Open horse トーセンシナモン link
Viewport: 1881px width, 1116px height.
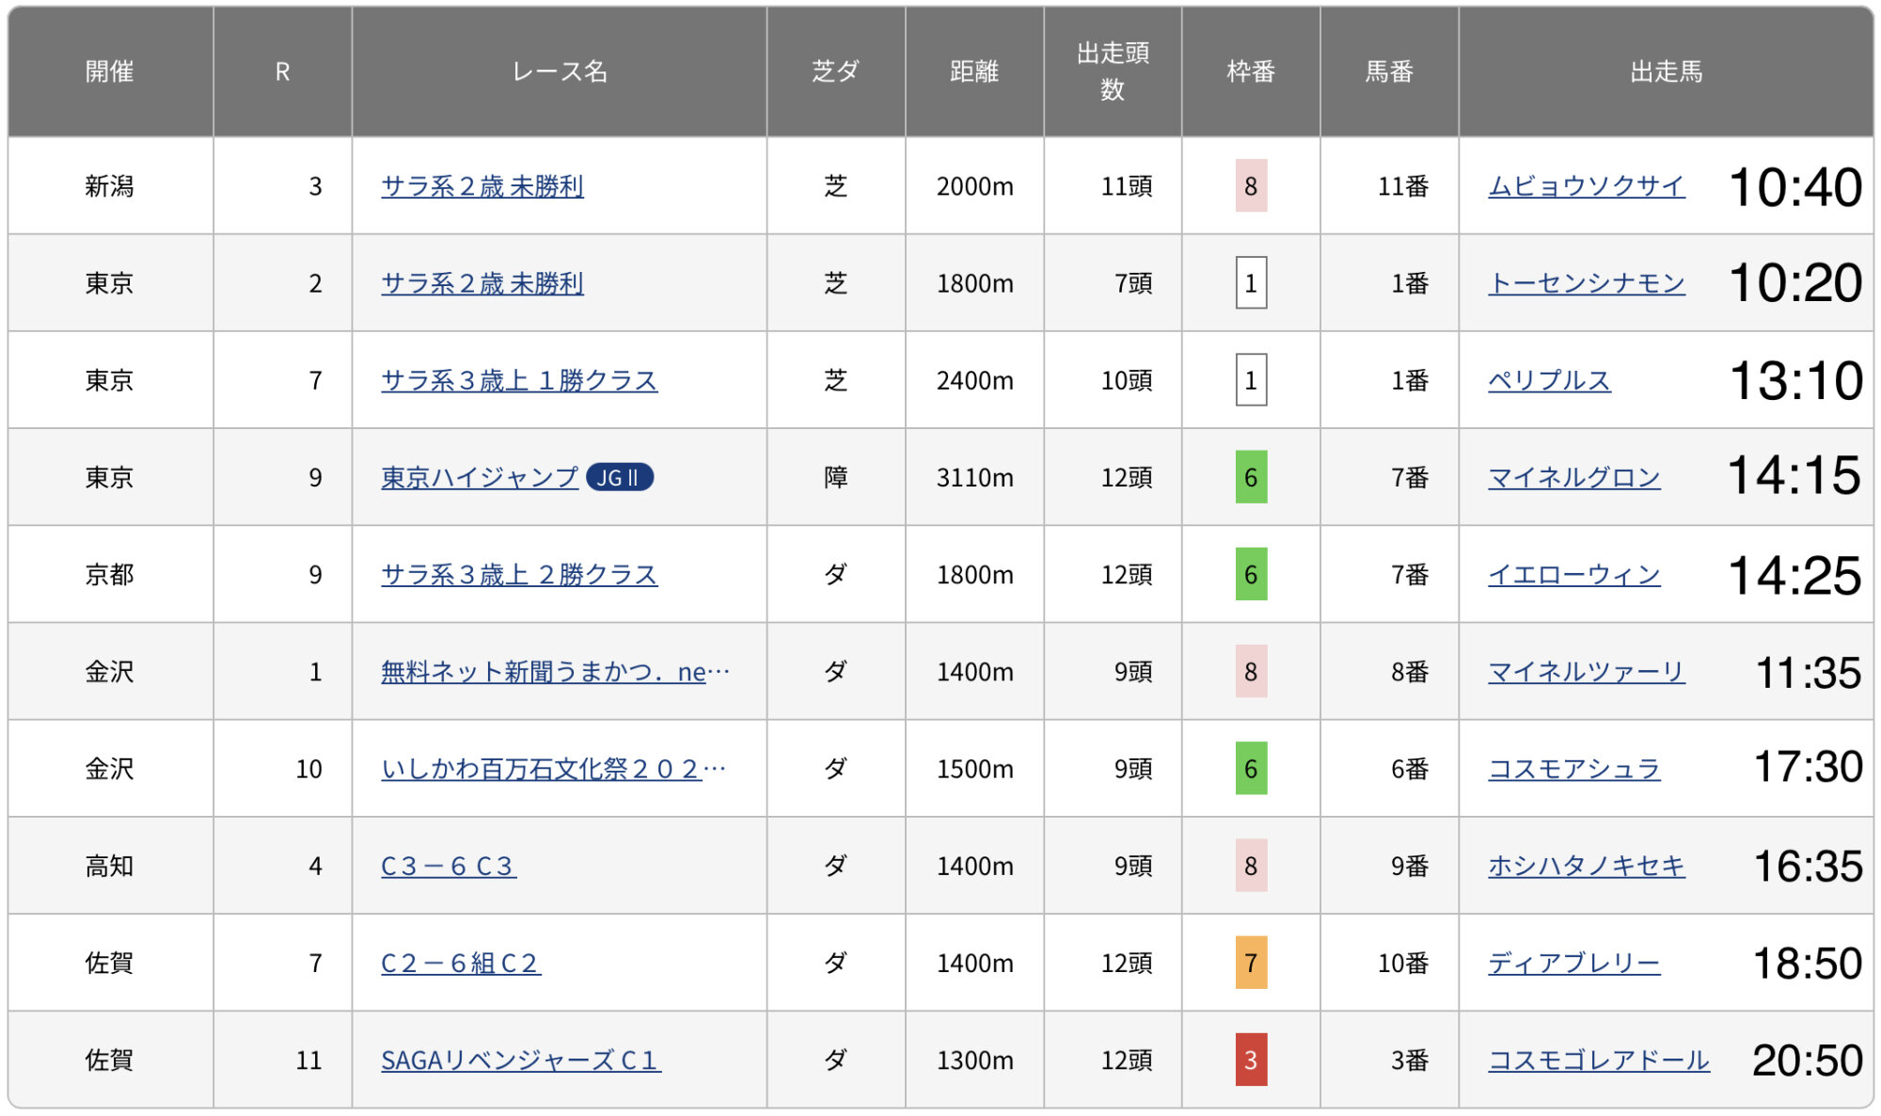[1586, 283]
